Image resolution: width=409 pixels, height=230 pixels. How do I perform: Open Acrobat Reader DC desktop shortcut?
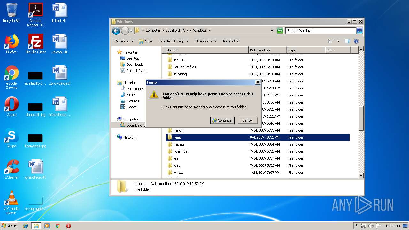click(35, 15)
